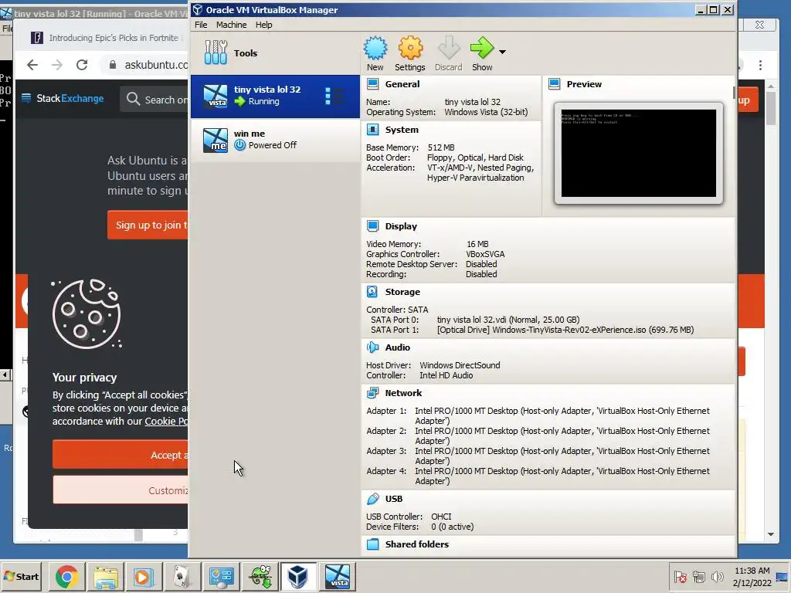Click the Action Center flag tray icon

pyautogui.click(x=680, y=576)
